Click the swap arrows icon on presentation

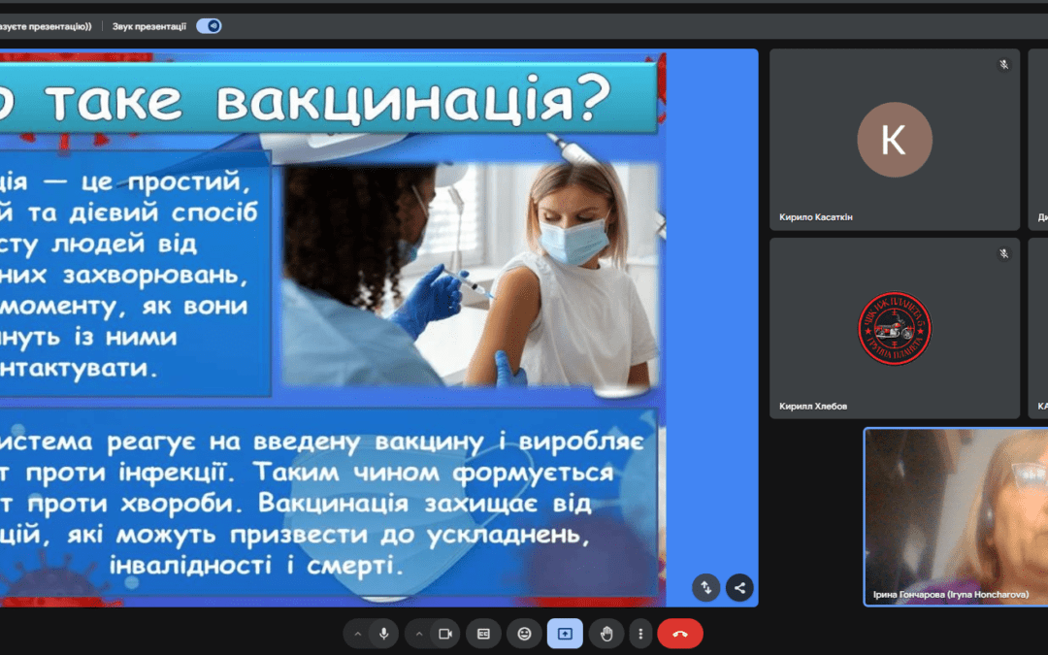[x=706, y=588]
